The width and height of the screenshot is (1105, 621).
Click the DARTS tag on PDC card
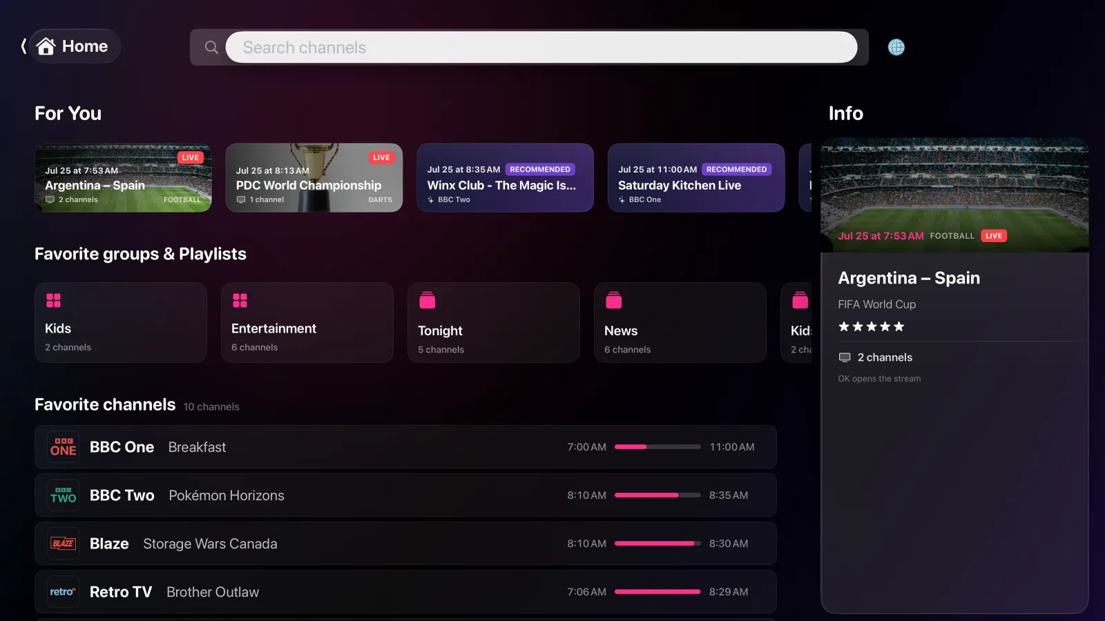(380, 199)
